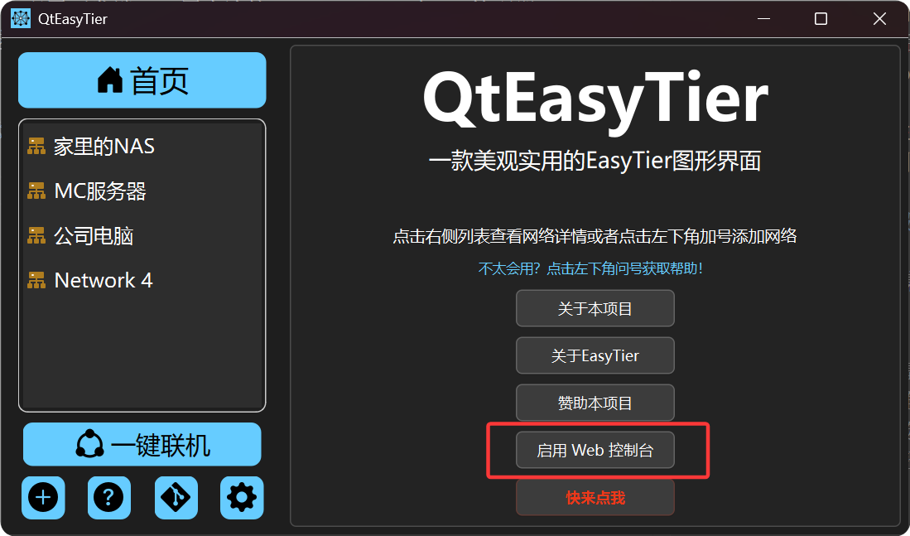Enable the Web 控制台 console
Viewport: 910px width, 536px height.
pos(595,450)
